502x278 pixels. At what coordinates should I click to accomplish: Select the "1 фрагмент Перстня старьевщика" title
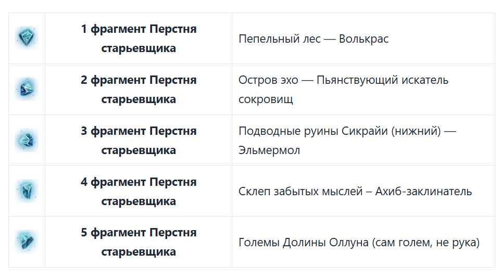tap(139, 39)
